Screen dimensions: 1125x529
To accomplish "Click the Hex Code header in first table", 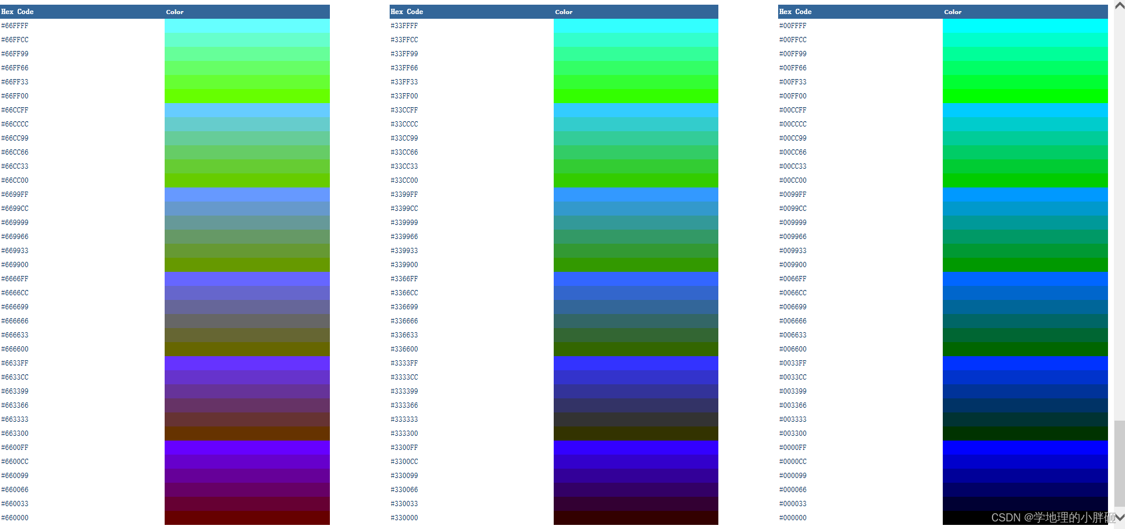I will coord(18,12).
